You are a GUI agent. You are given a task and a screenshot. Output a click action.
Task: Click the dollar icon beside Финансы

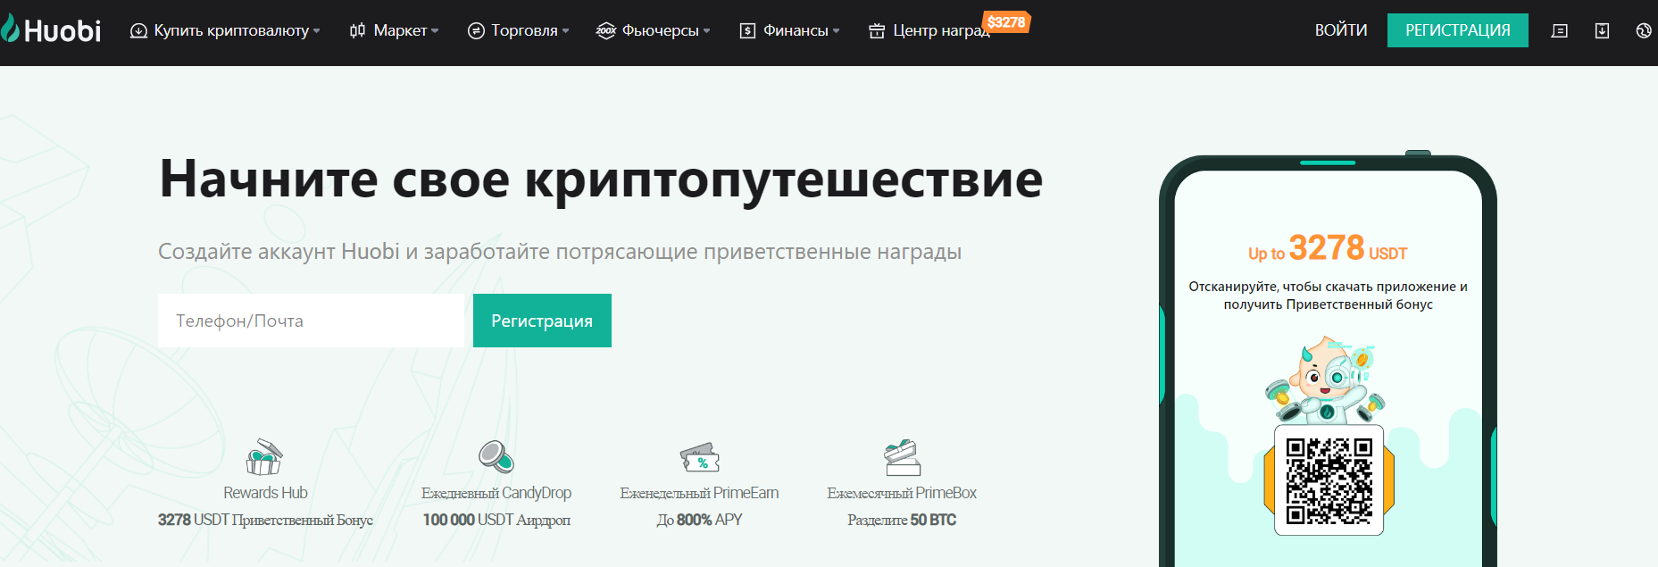coord(747,31)
